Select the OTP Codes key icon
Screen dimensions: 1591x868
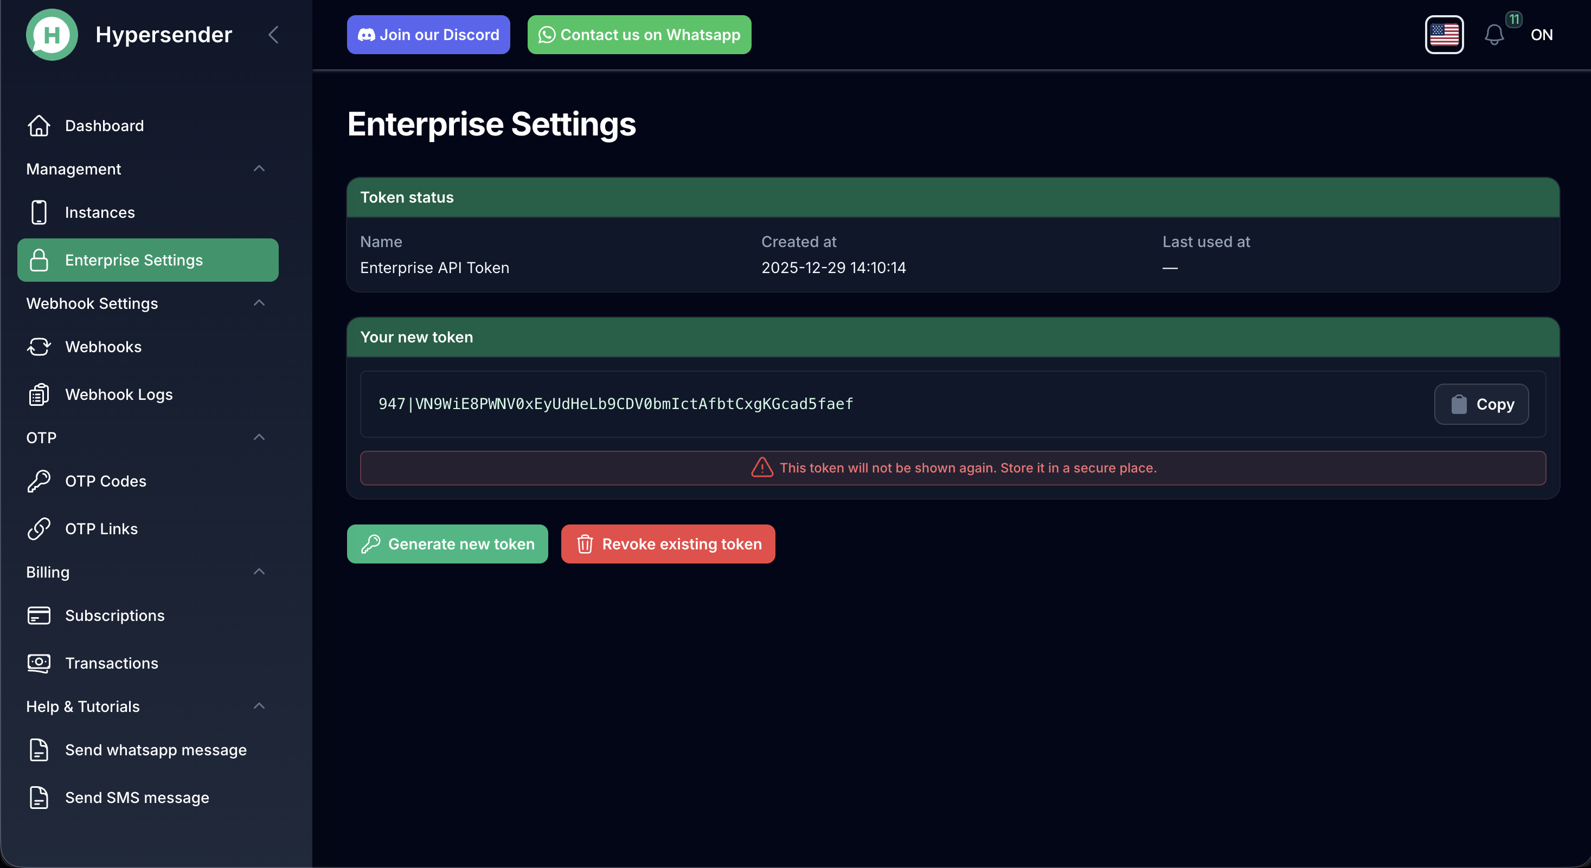click(x=39, y=481)
